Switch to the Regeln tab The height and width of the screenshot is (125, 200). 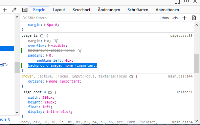click(39, 10)
